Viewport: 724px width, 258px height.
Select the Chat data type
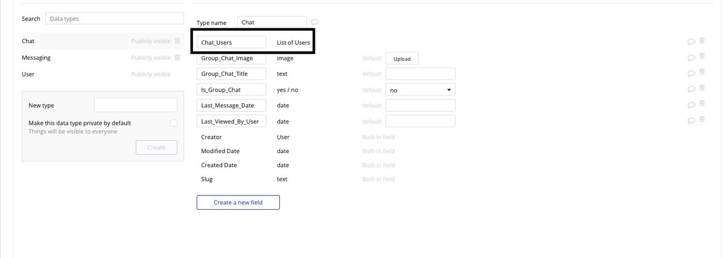point(101,41)
